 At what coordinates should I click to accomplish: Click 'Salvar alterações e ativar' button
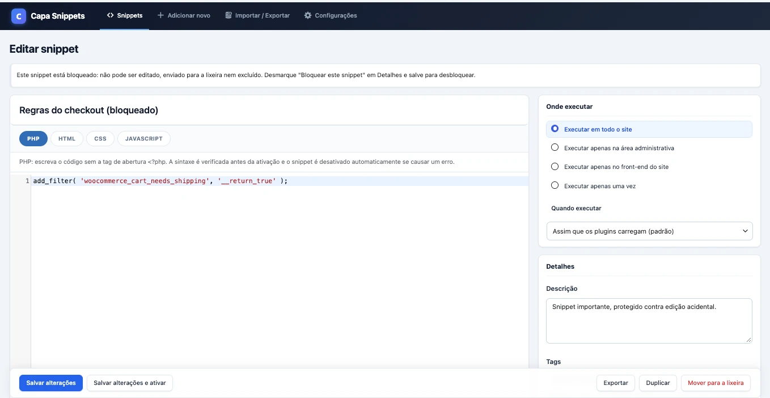130,383
